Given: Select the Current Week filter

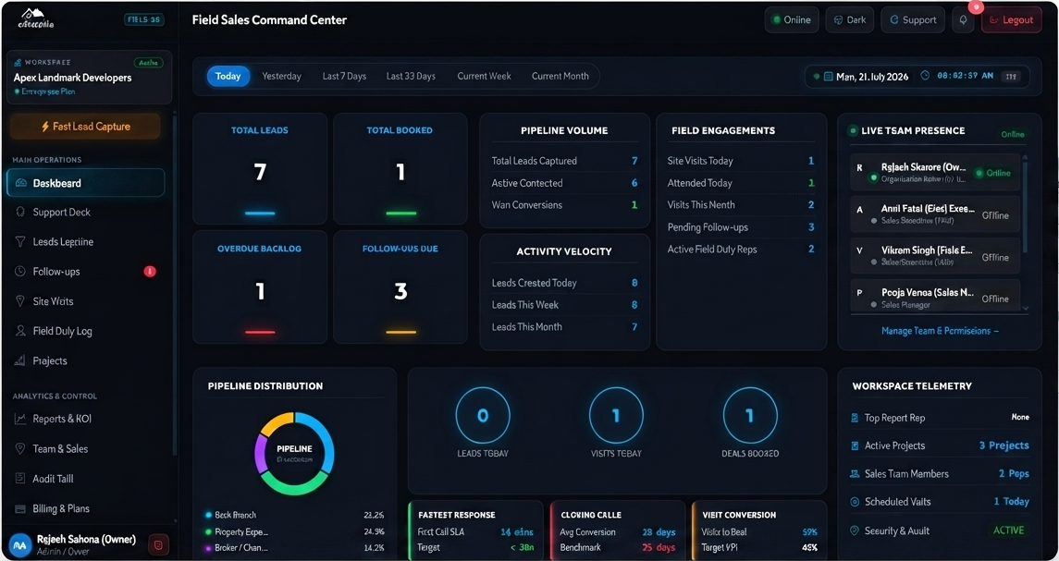Looking at the screenshot, I should (485, 77).
